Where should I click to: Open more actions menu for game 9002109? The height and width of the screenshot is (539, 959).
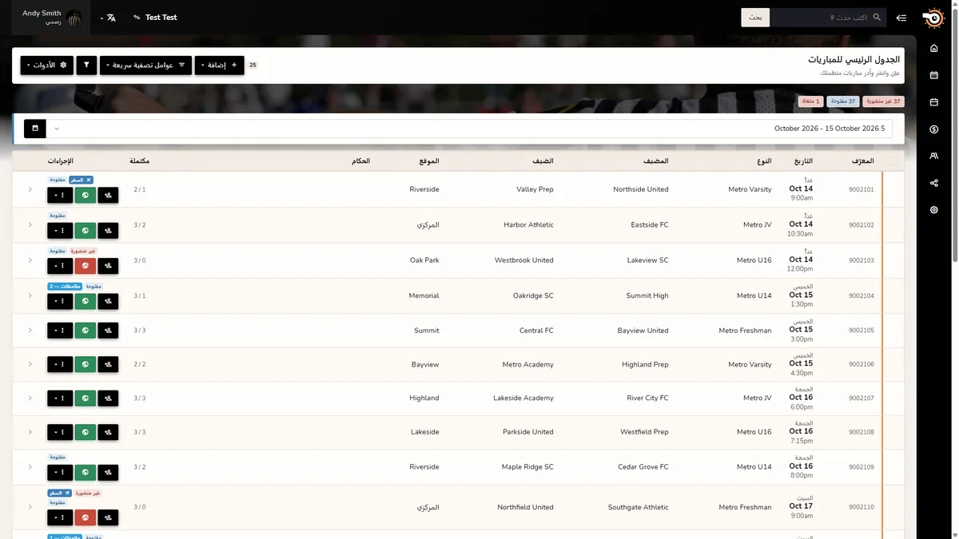(60, 473)
